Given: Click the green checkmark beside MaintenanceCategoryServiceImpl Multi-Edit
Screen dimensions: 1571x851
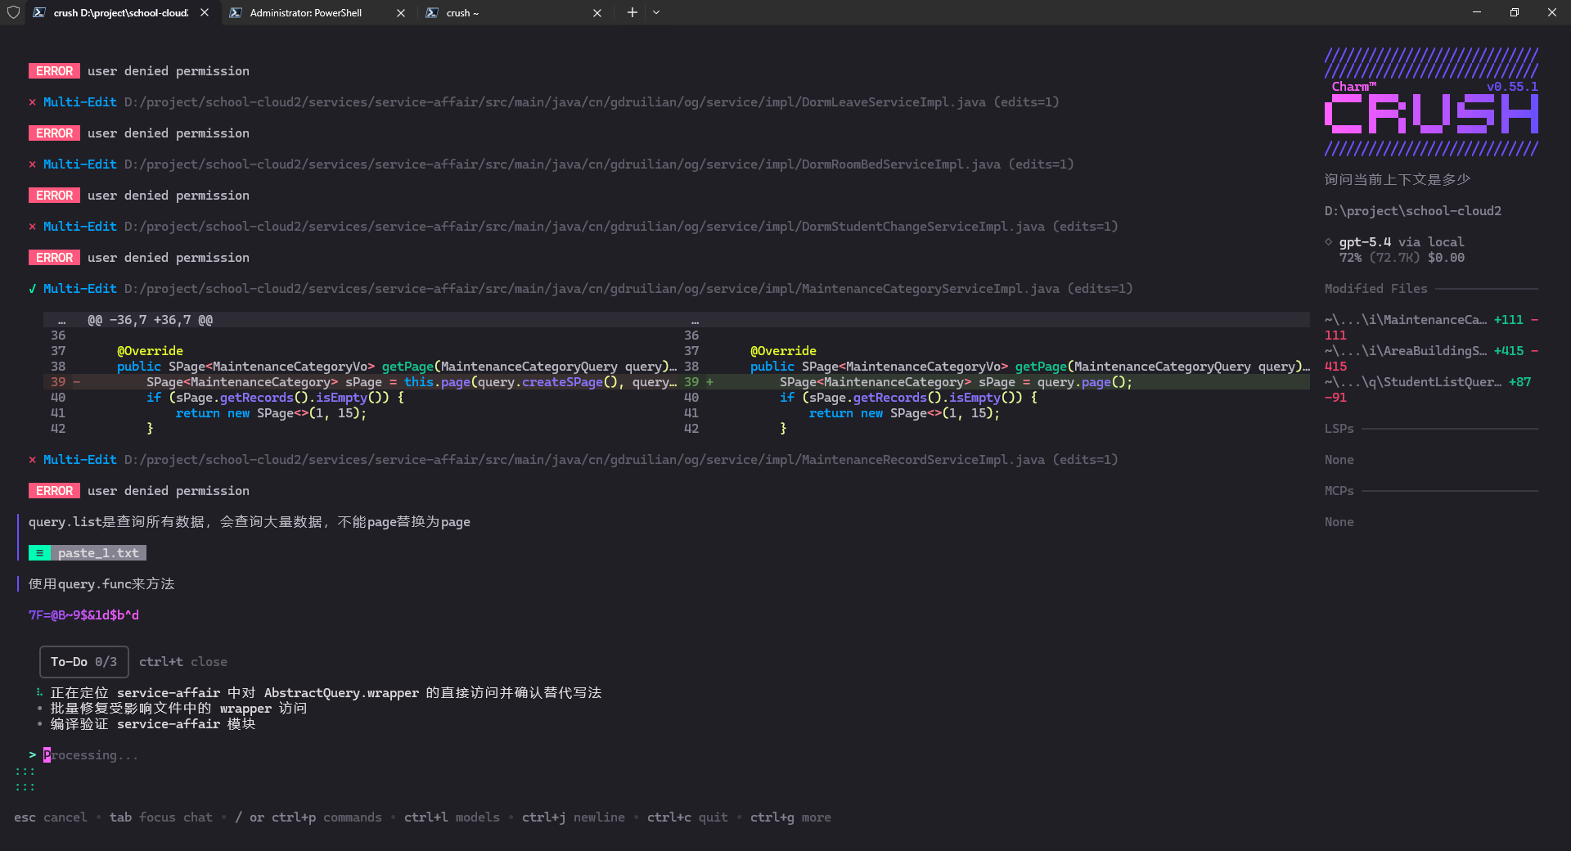Looking at the screenshot, I should (32, 289).
